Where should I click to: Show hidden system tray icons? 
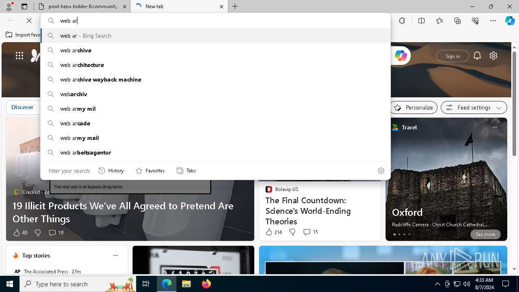pyautogui.click(x=437, y=284)
